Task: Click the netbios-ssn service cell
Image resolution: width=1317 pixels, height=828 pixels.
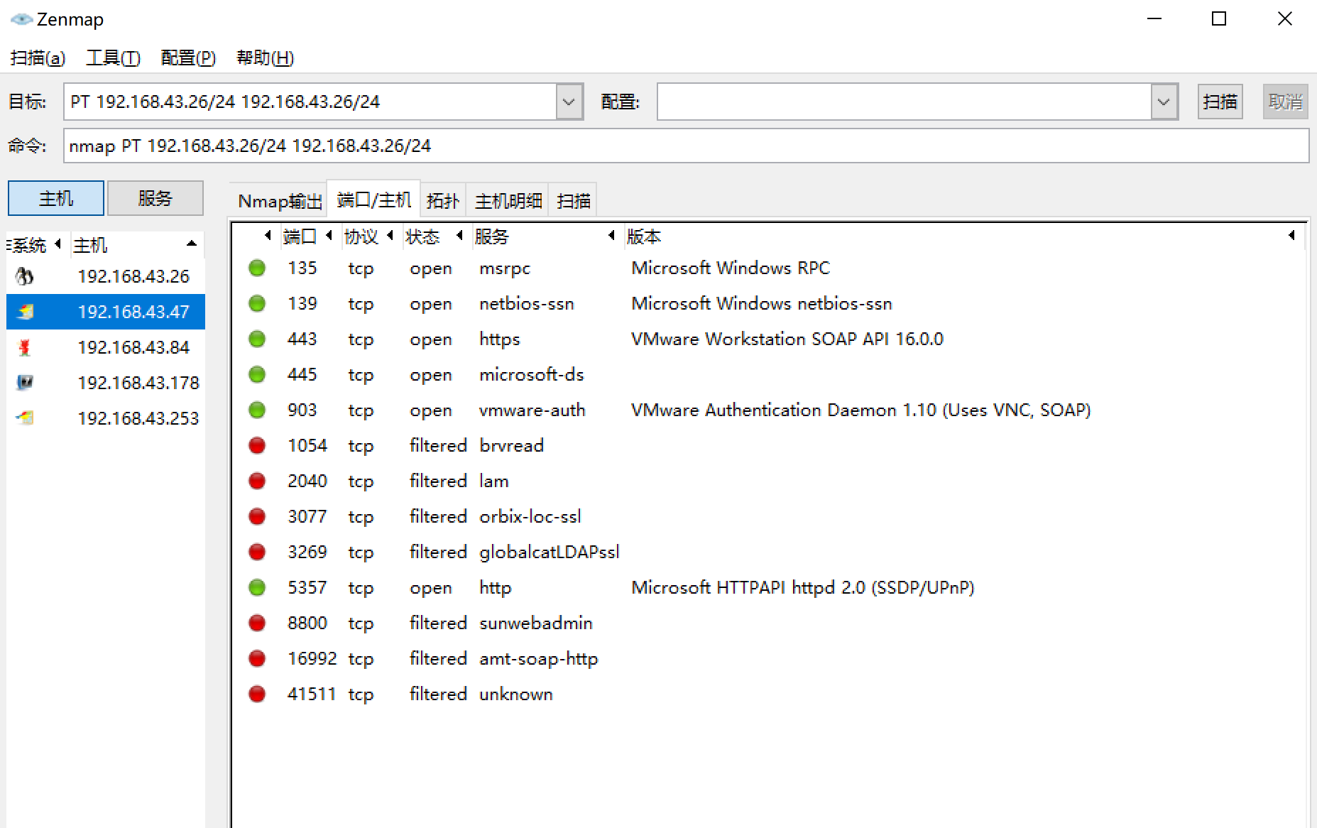Action: tap(527, 304)
